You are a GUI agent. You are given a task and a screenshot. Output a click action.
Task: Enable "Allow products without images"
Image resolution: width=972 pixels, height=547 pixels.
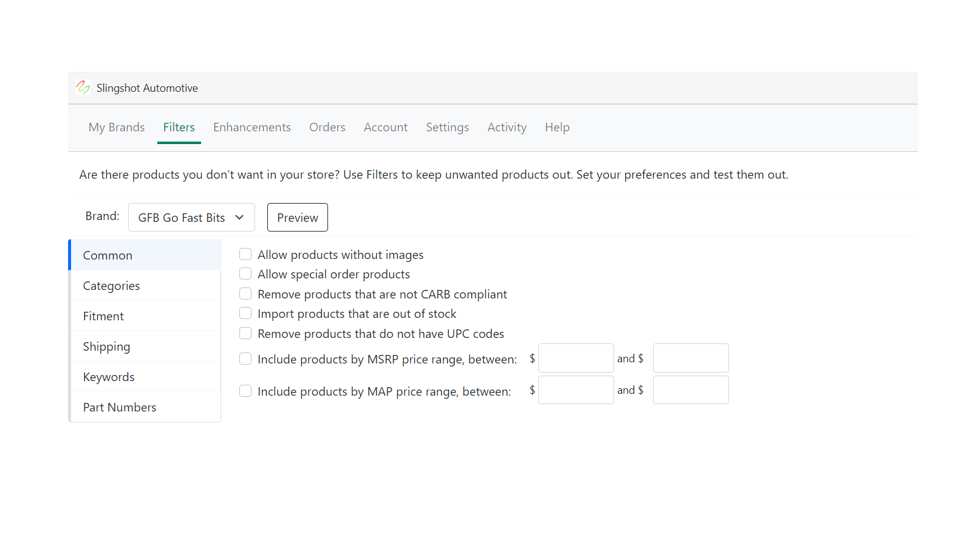tap(245, 254)
